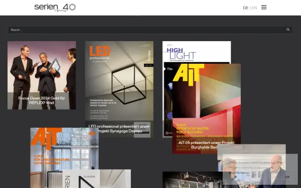Click the AIT 05 präsentiert unser Projekt caption
301x188 pixels.
coord(207,145)
